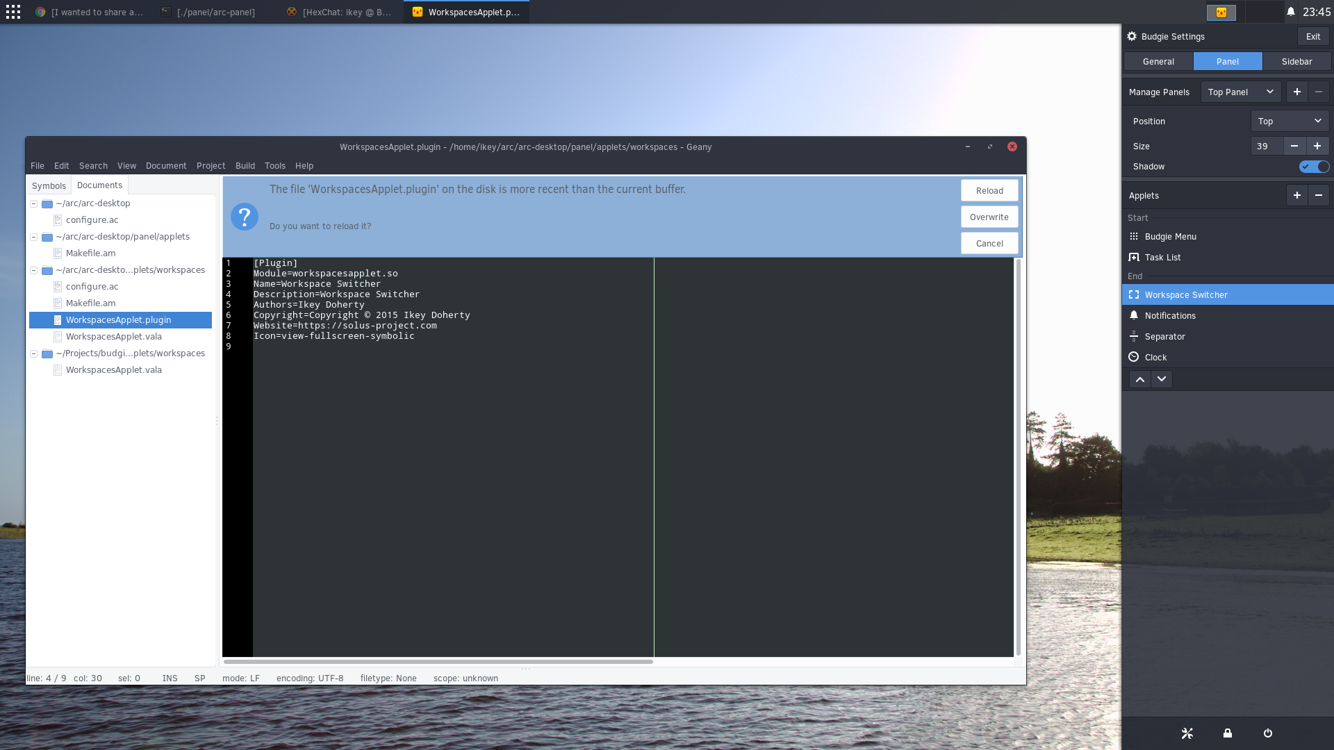The width and height of the screenshot is (1334, 750).
Task: Switch to the arc-panel terminal task entry
Action: 215,12
